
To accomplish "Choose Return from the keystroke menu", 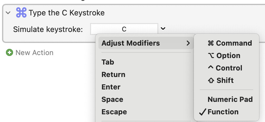I will click(113, 75).
